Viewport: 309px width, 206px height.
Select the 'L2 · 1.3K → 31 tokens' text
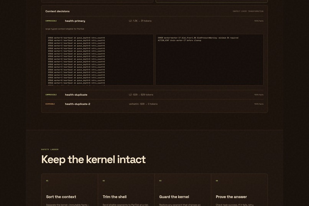click(140, 21)
